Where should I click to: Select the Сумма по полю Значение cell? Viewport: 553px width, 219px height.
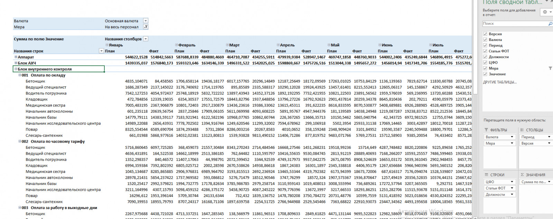tap(39, 39)
